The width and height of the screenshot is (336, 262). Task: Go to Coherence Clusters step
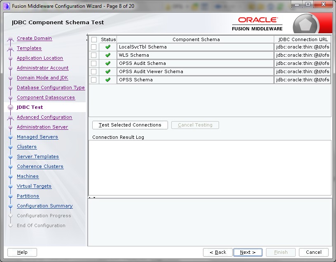pos(40,166)
